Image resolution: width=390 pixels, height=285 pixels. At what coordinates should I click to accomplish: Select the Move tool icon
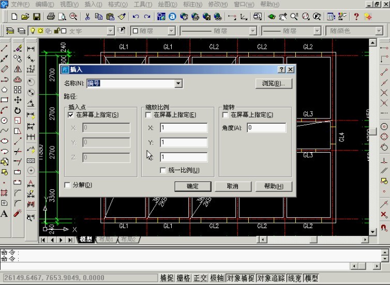point(18,100)
